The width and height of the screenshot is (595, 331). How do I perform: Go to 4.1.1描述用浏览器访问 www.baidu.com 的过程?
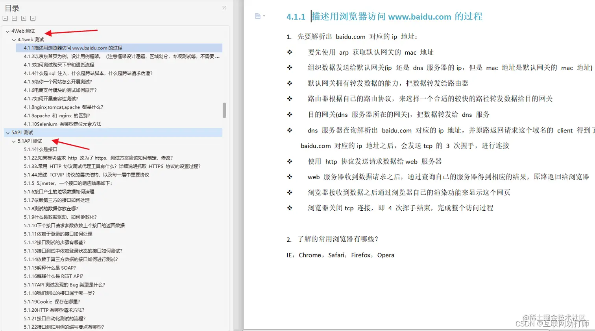(73, 48)
